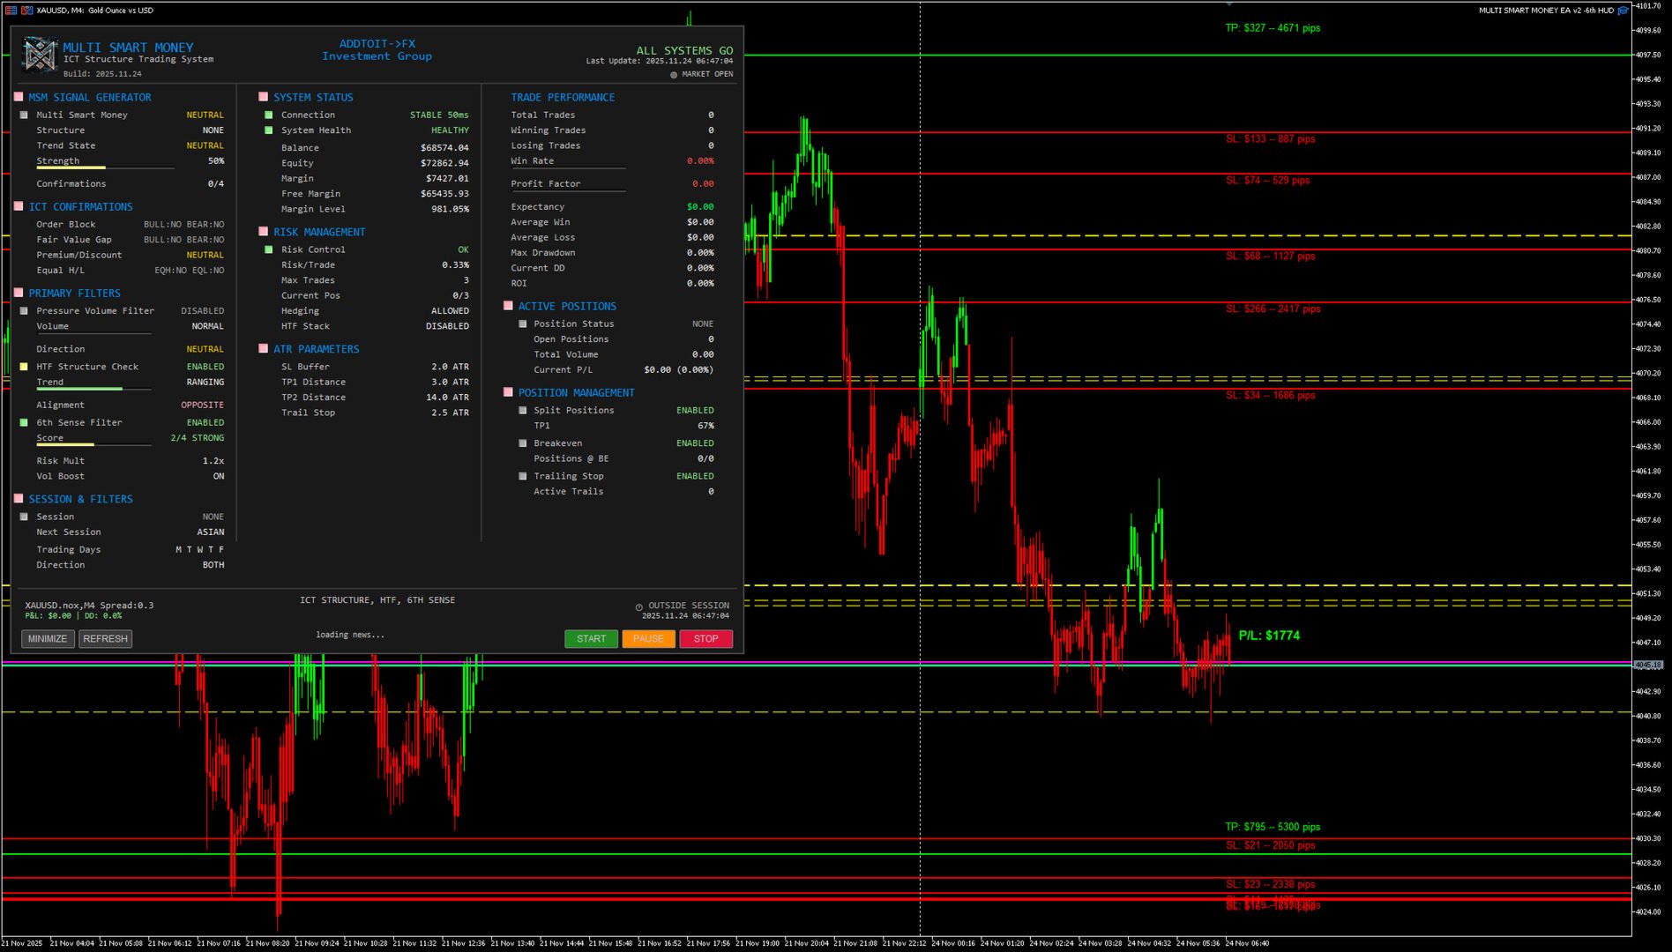Toggle the Breakeven indicator box

[x=523, y=443]
